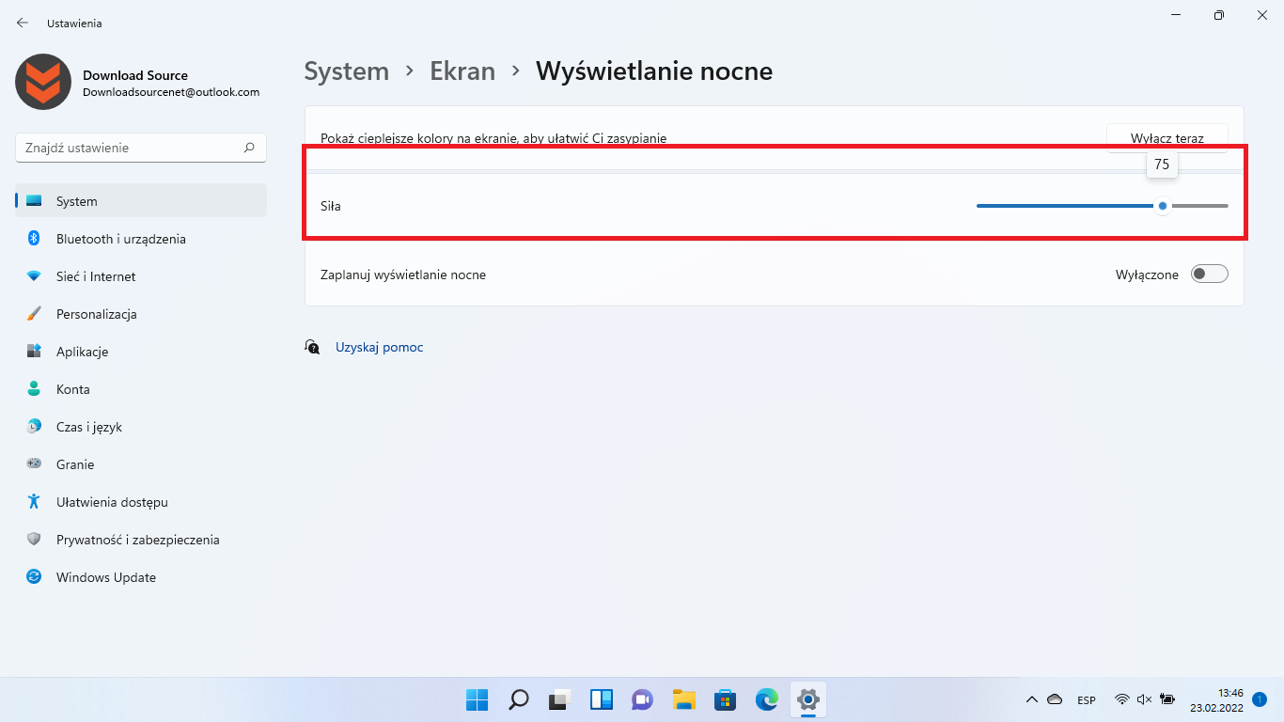Open the notification badge in tray
1284x722 pixels.
point(1260,699)
